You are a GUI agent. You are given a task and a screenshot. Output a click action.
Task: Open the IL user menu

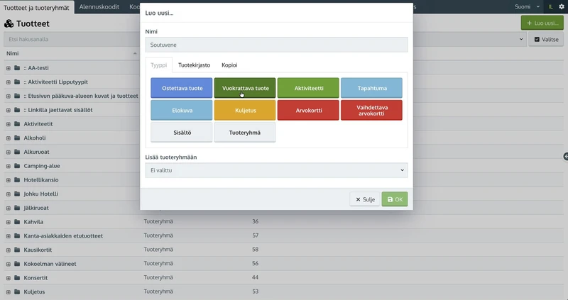click(550, 6)
